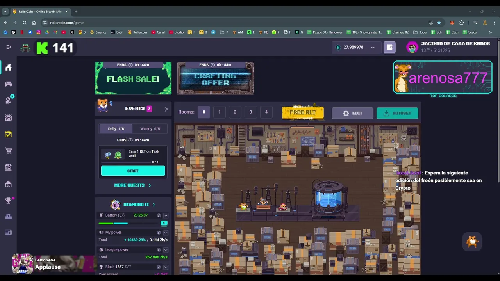The height and width of the screenshot is (281, 500).
Task: Open the Facebook bookmark icon
Action: click(x=30, y=32)
